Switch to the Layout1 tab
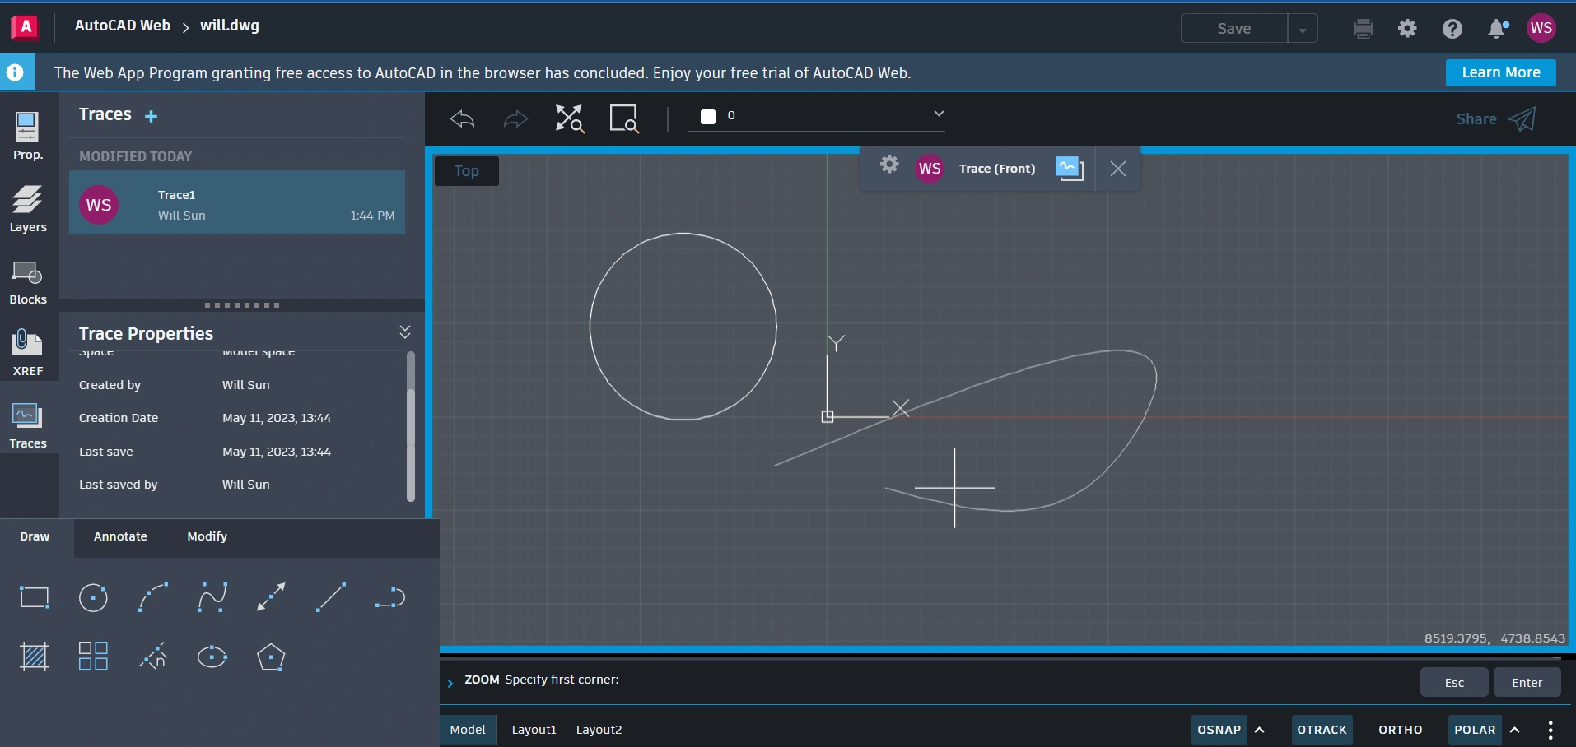 pos(534,730)
